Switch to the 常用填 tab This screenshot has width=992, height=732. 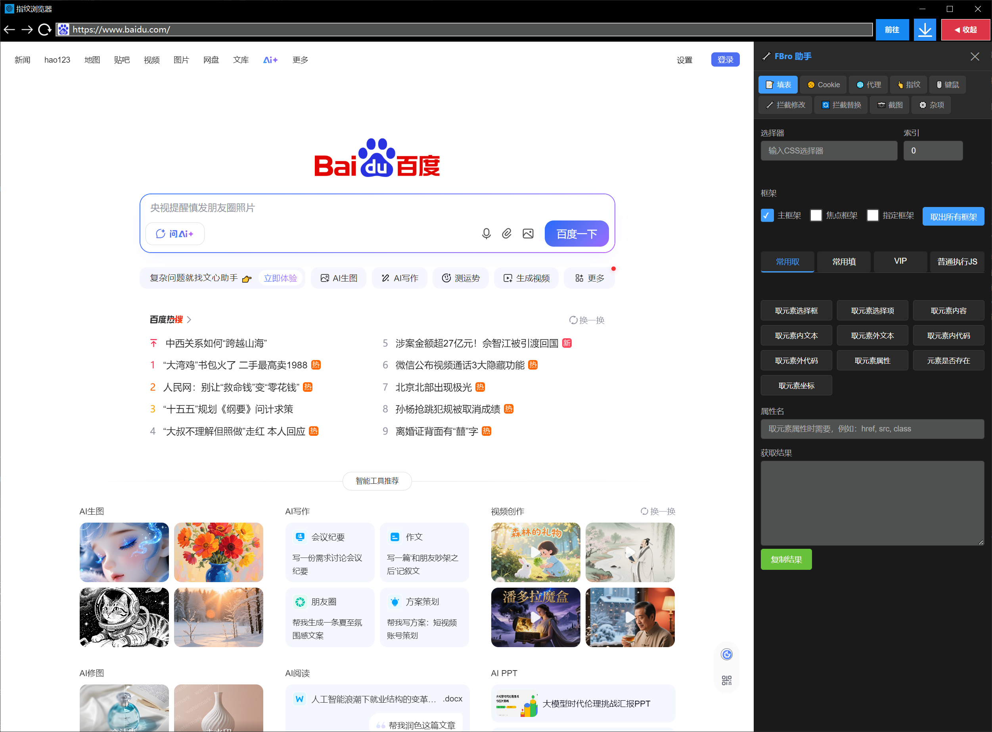[x=843, y=261]
